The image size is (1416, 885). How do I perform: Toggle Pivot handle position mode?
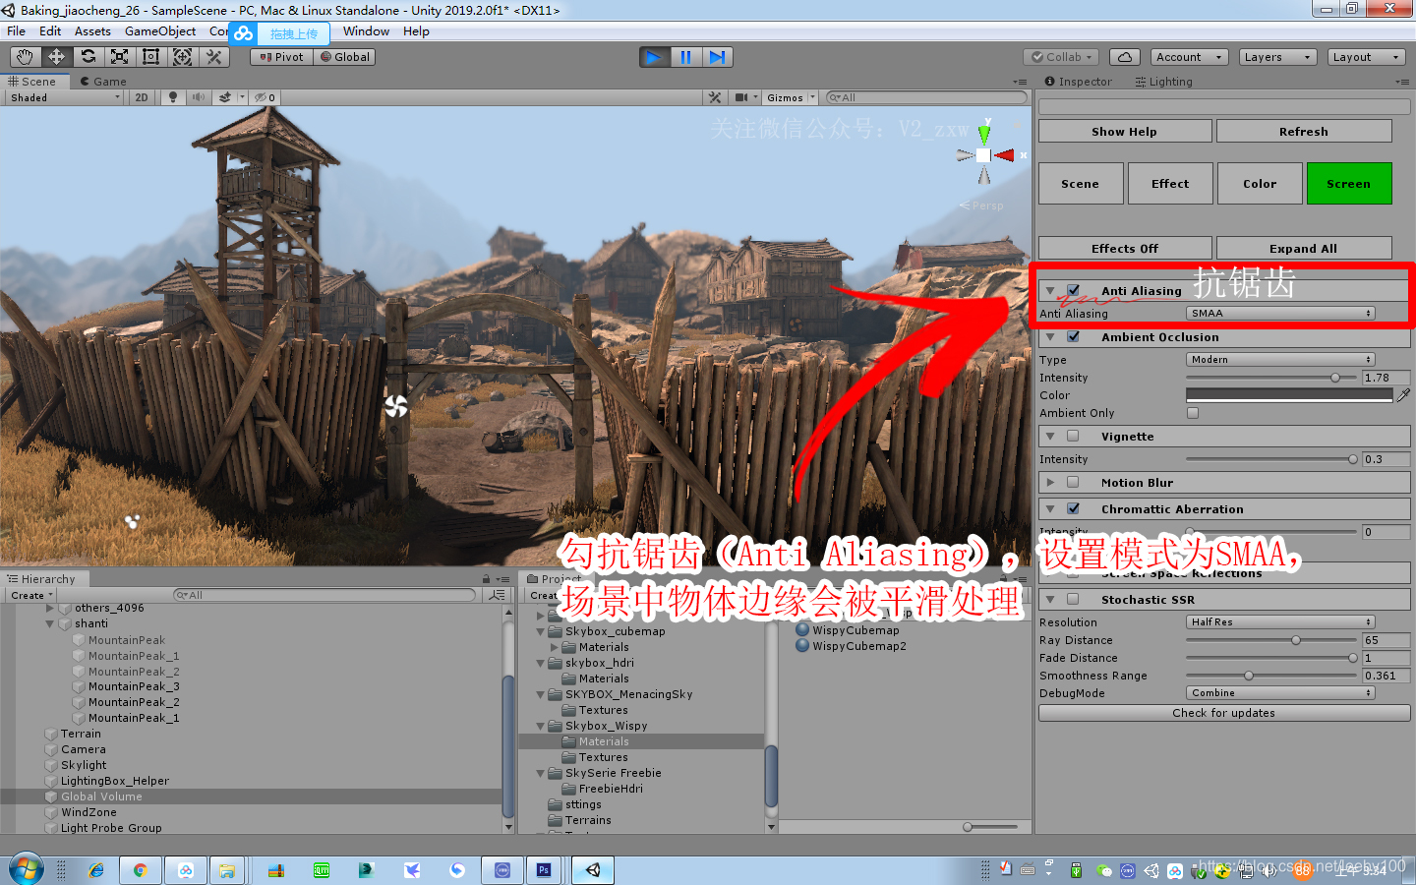282,57
